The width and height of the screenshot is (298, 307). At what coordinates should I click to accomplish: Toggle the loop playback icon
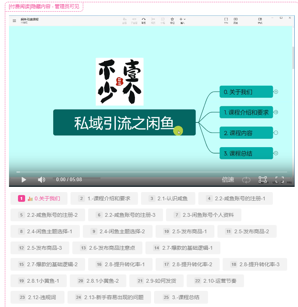click(x=246, y=180)
